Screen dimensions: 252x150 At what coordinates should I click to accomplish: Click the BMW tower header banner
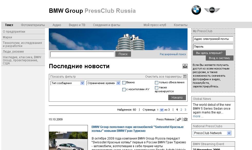tap(118, 39)
